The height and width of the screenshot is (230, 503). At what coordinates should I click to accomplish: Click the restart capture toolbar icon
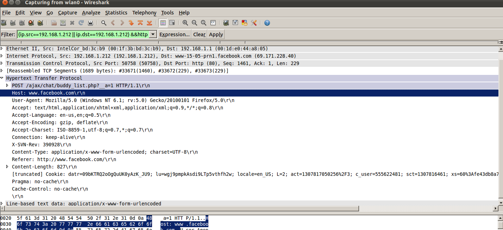click(x=40, y=23)
